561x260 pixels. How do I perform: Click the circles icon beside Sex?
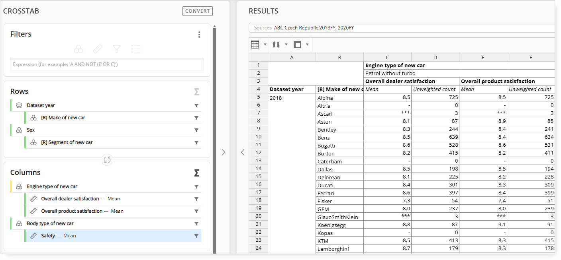tap(19, 130)
